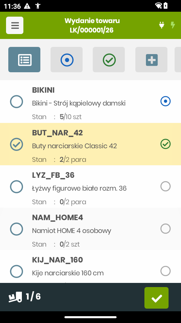This screenshot has width=181, height=323.
Task: Filter by completed green checkmark icon
Action: [109, 59]
